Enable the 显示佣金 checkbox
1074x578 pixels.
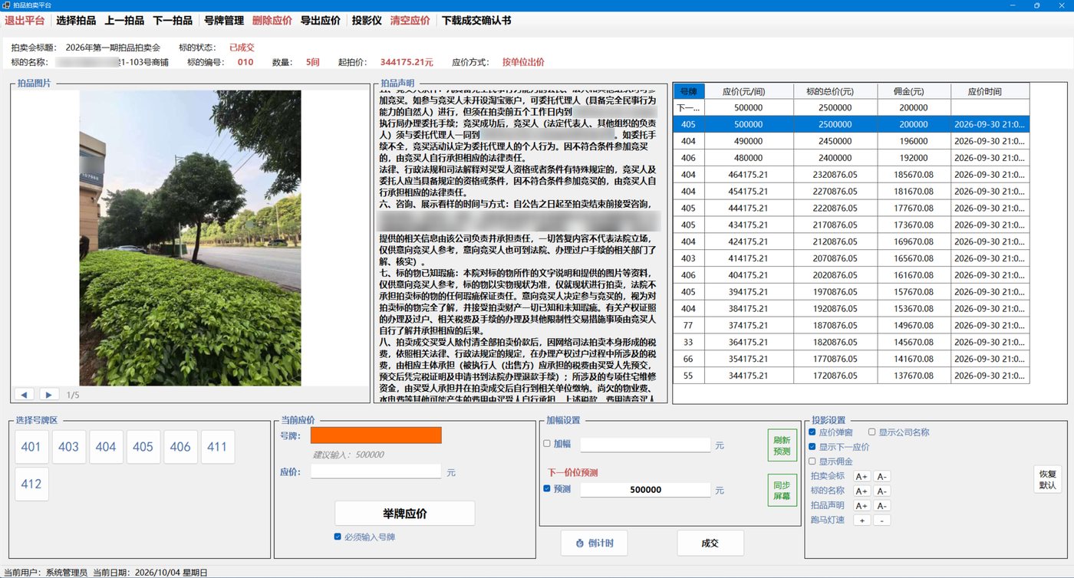[x=813, y=461]
